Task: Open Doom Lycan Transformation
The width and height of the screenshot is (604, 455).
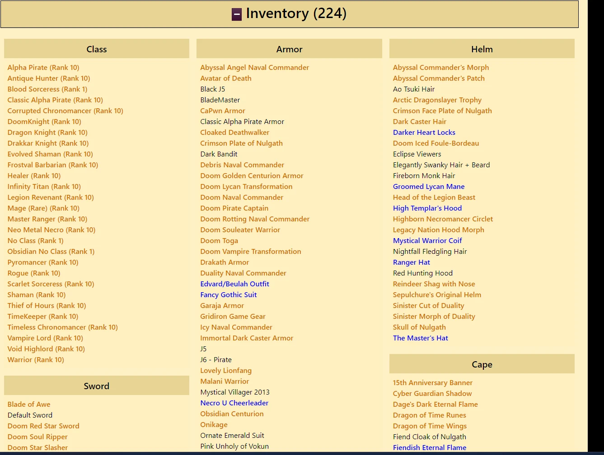Action: (246, 187)
